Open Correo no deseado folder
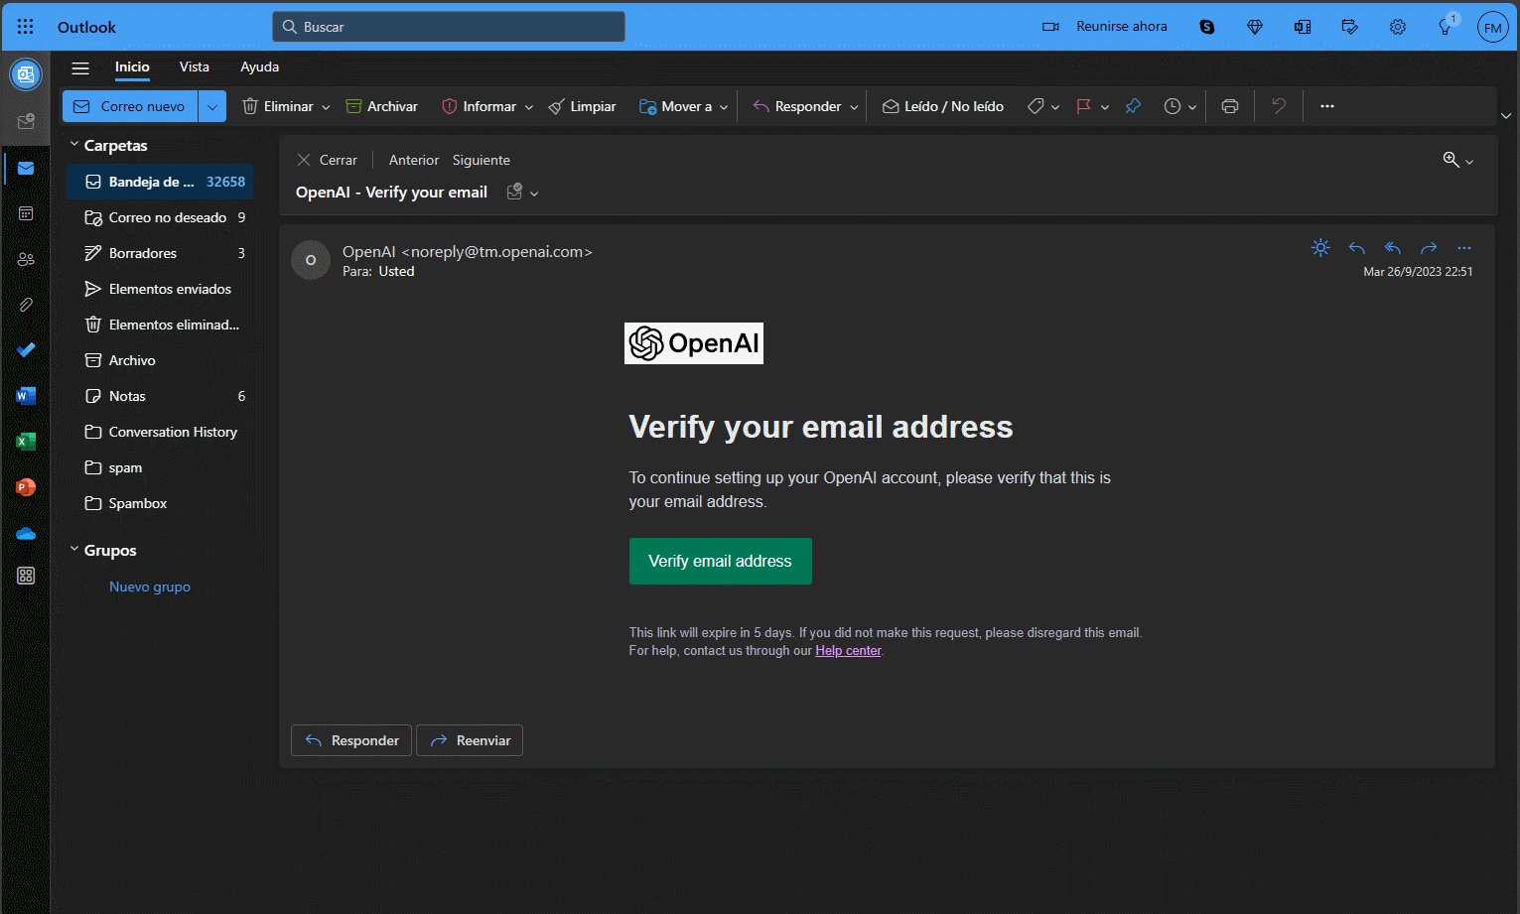Image resolution: width=1520 pixels, height=914 pixels. pos(160,217)
